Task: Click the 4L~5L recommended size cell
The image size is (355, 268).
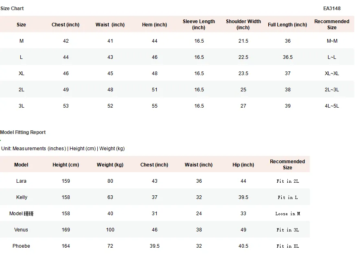Action: [332, 106]
